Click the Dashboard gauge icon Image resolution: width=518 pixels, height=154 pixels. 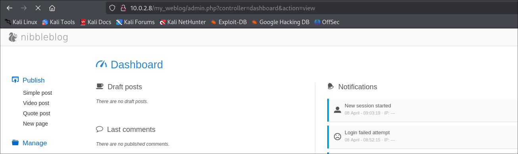tap(102, 64)
